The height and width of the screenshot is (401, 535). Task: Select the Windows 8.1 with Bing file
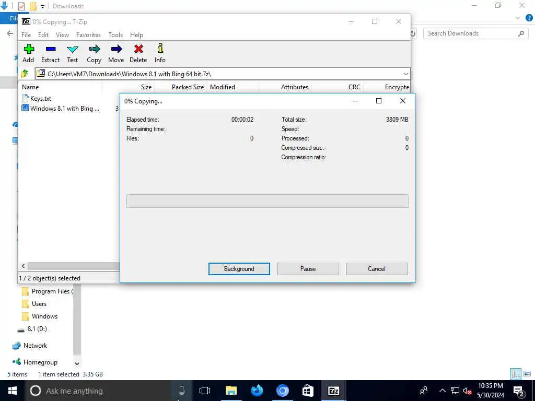61,109
